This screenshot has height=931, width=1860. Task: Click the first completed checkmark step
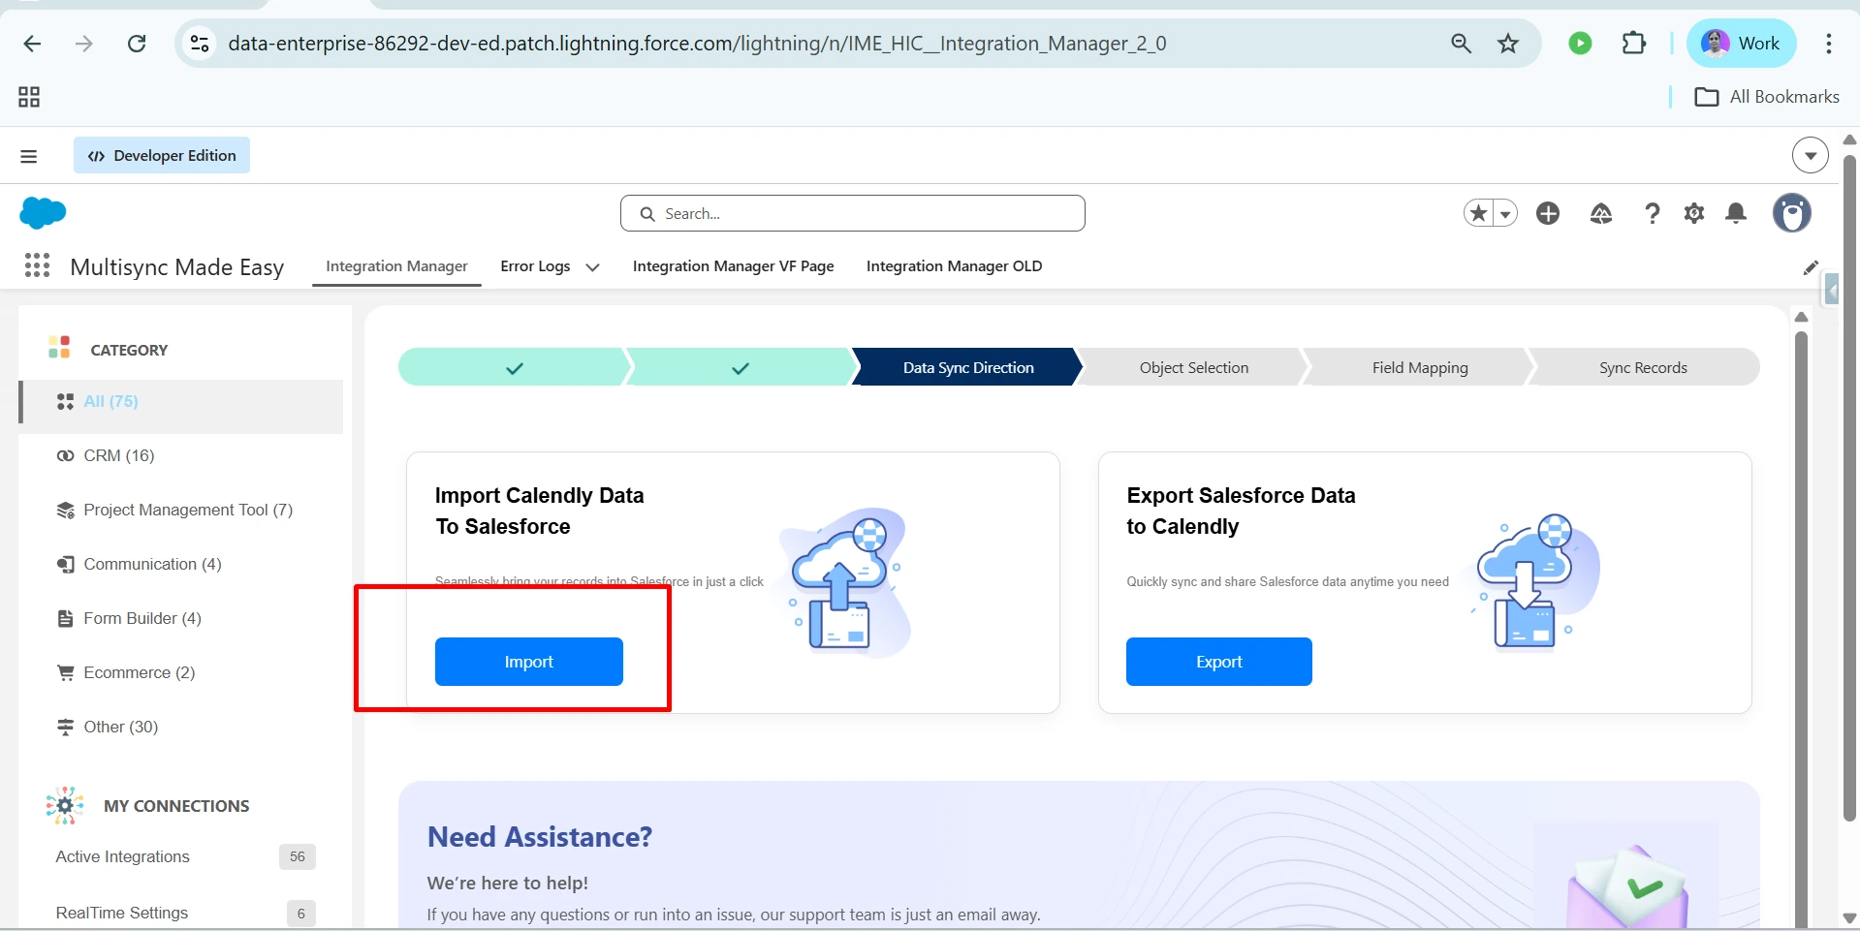(514, 367)
